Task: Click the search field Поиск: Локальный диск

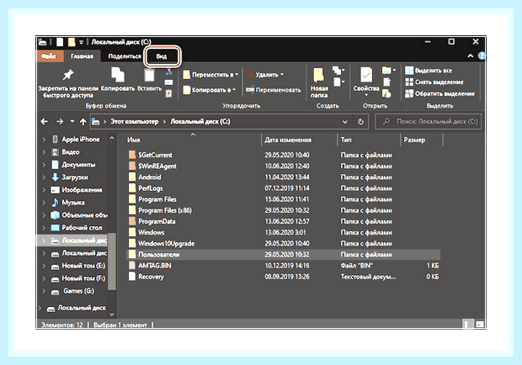Action: [428, 122]
